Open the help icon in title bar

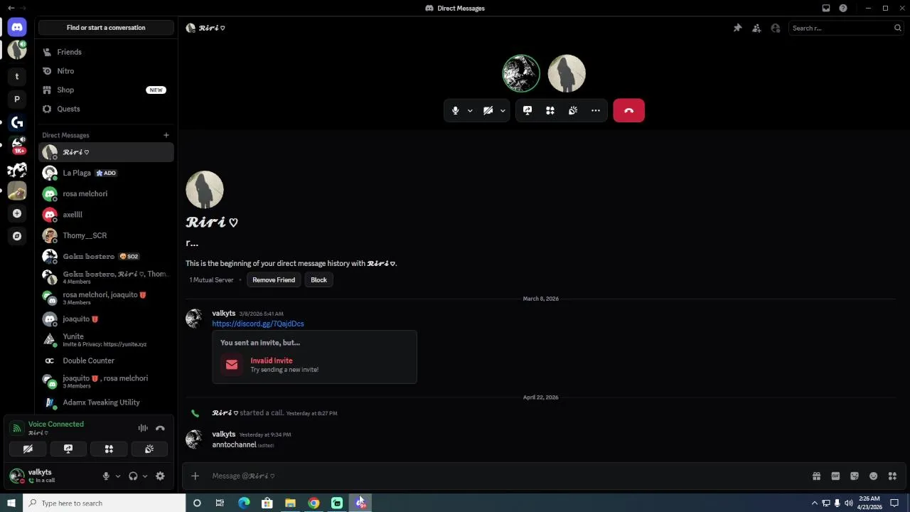point(843,8)
